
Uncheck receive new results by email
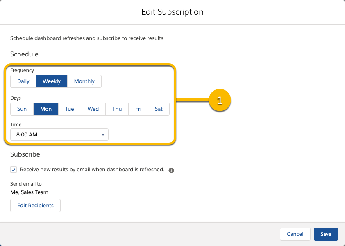(x=14, y=170)
